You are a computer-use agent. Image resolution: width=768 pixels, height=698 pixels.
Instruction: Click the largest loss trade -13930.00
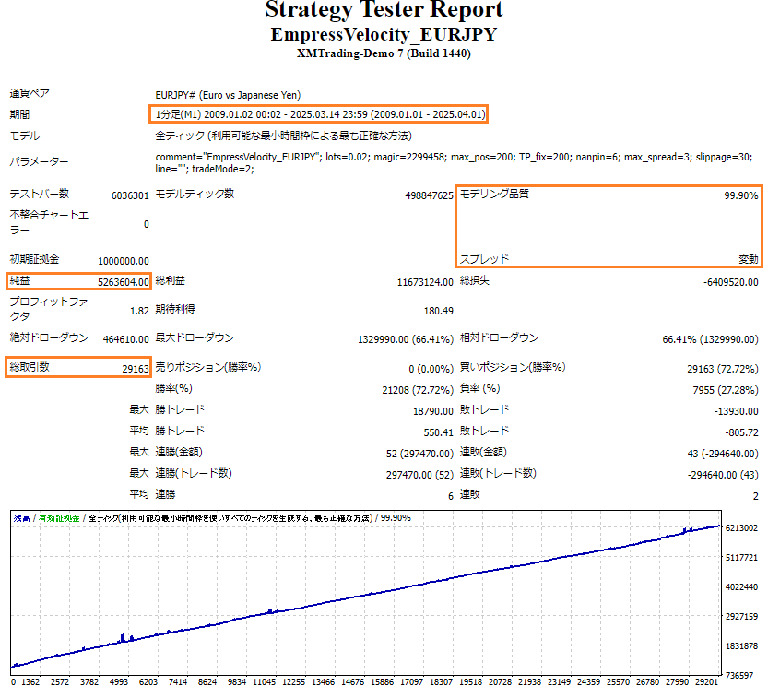click(736, 411)
